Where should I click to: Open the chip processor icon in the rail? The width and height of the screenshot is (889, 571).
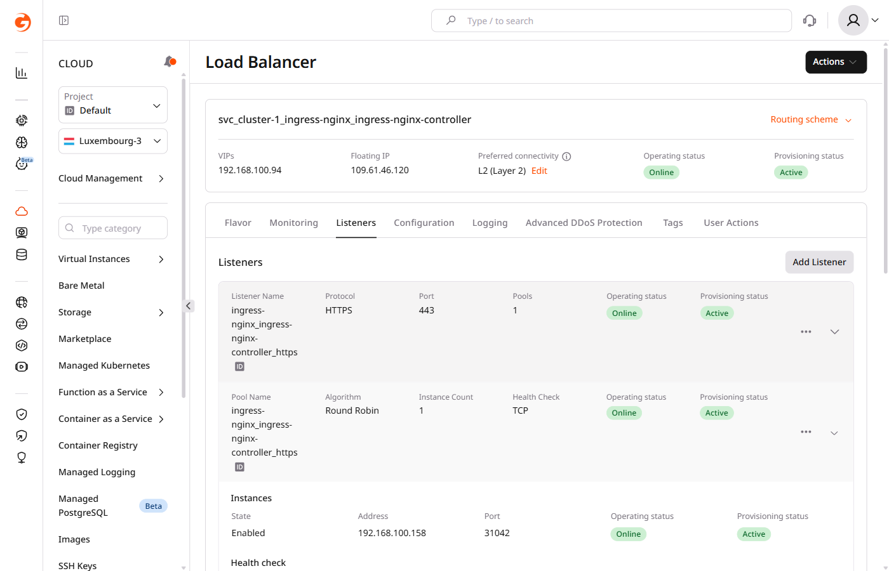tap(22, 121)
